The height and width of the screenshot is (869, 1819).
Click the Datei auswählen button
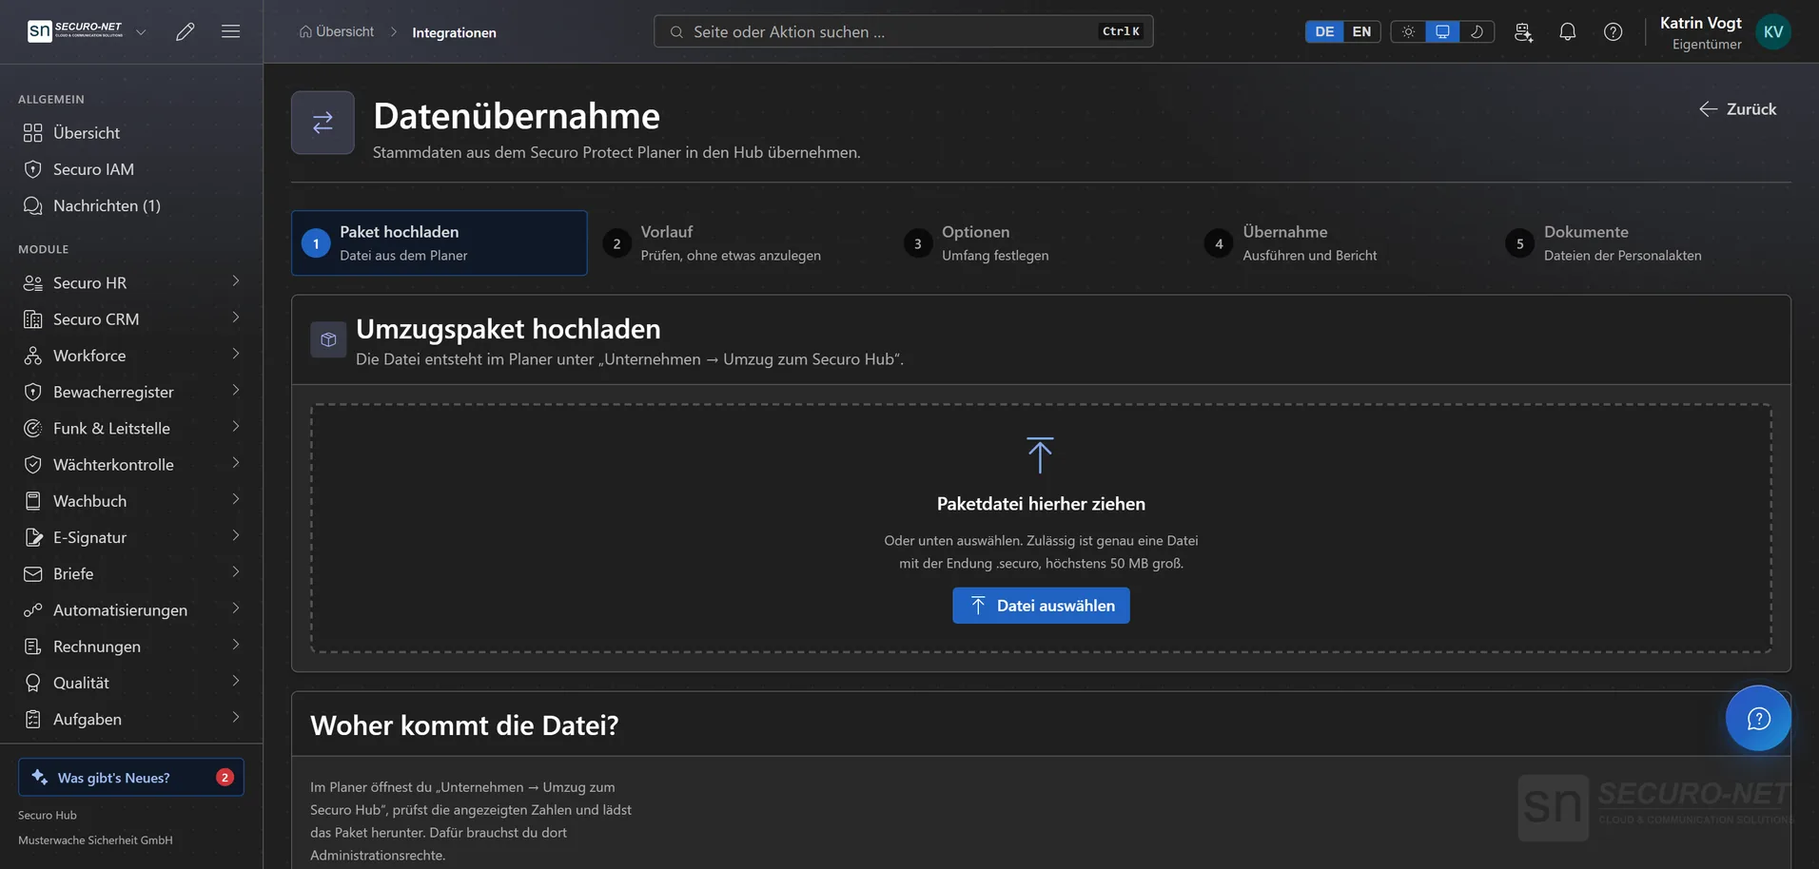(1041, 606)
